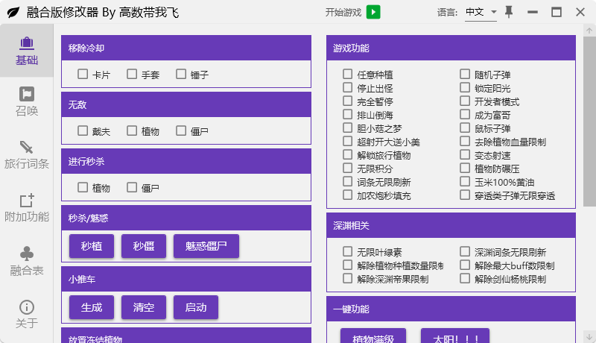Check the 锤子 cooldown checkbox

(181, 74)
